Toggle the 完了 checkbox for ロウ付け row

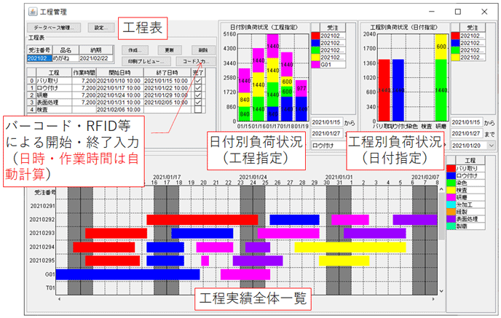(x=198, y=88)
